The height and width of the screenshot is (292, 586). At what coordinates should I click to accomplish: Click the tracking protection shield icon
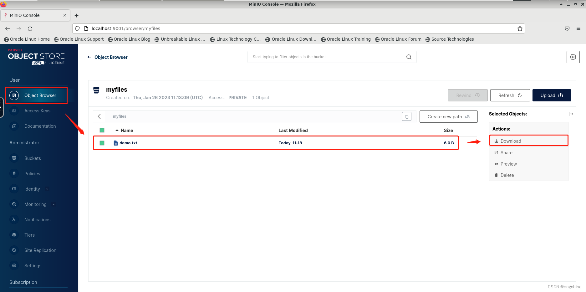click(77, 28)
